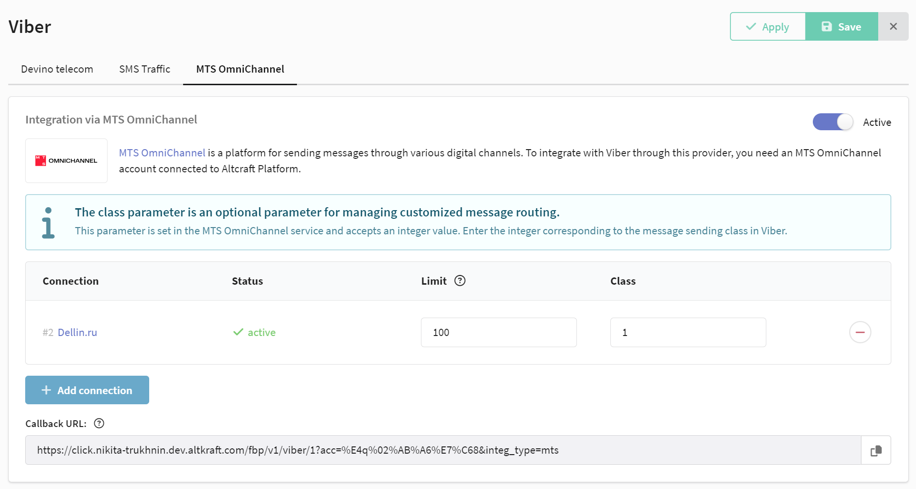916x489 pixels.
Task: Switch to Devino telecom tab
Action: tap(57, 69)
